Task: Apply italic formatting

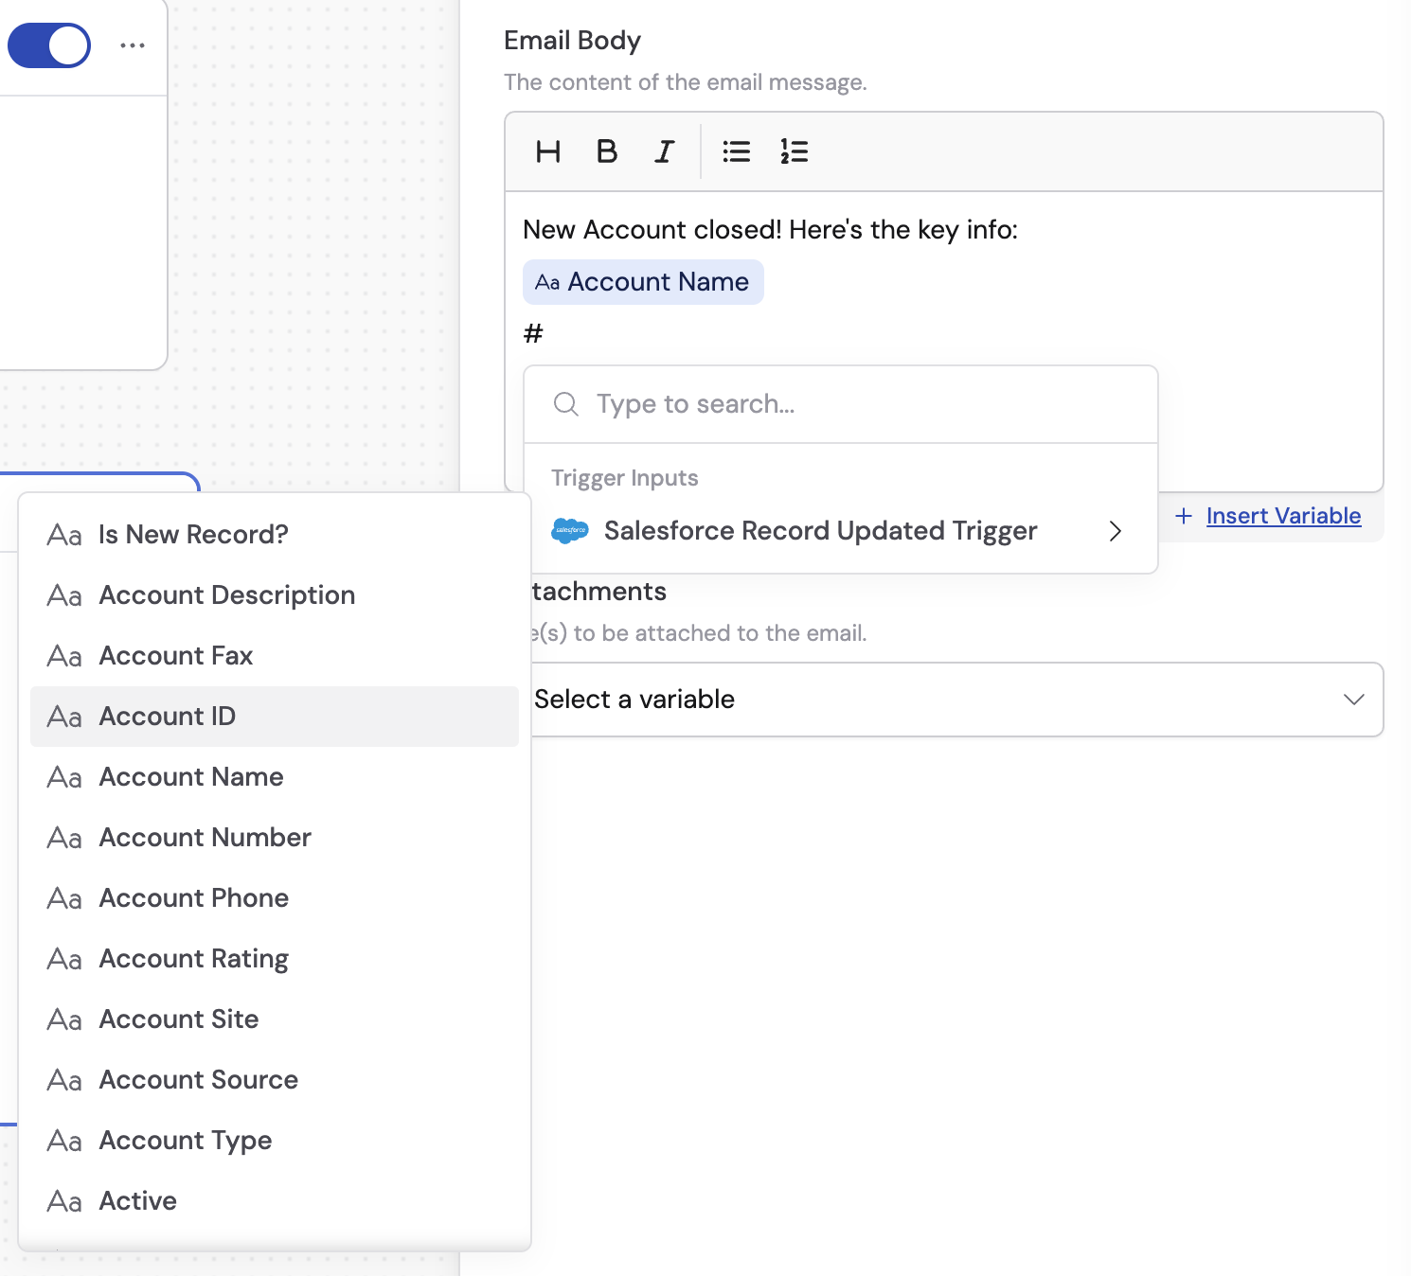Action: point(663,151)
